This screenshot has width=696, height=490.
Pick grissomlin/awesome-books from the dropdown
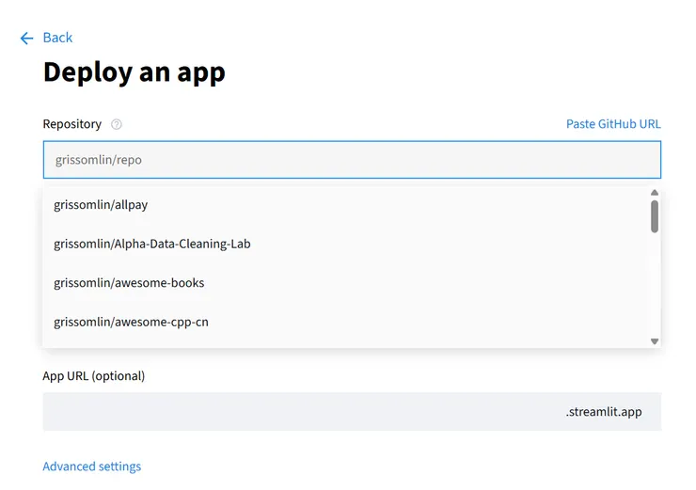(x=129, y=282)
